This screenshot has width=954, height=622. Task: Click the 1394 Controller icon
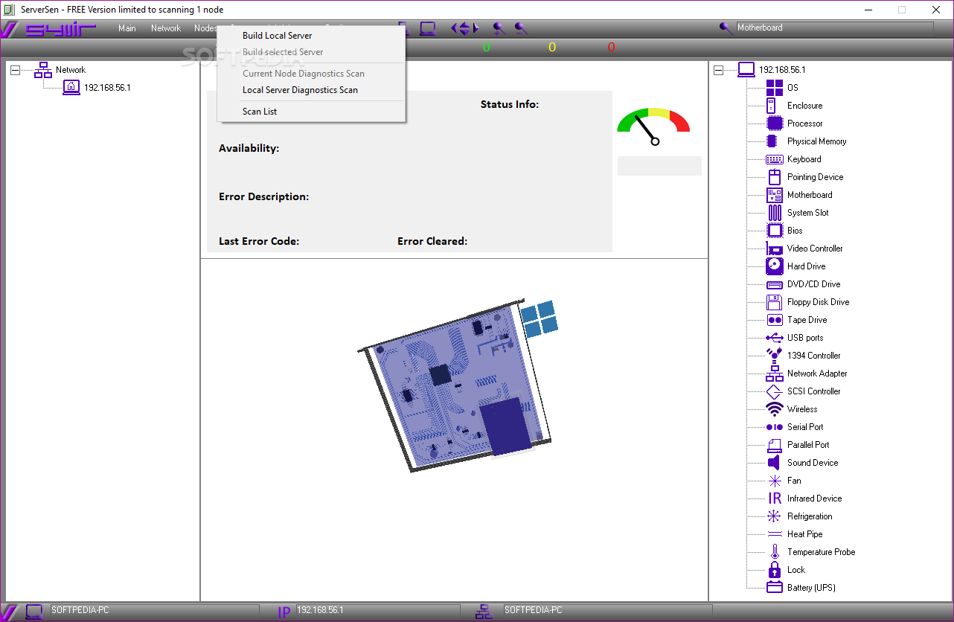775,356
